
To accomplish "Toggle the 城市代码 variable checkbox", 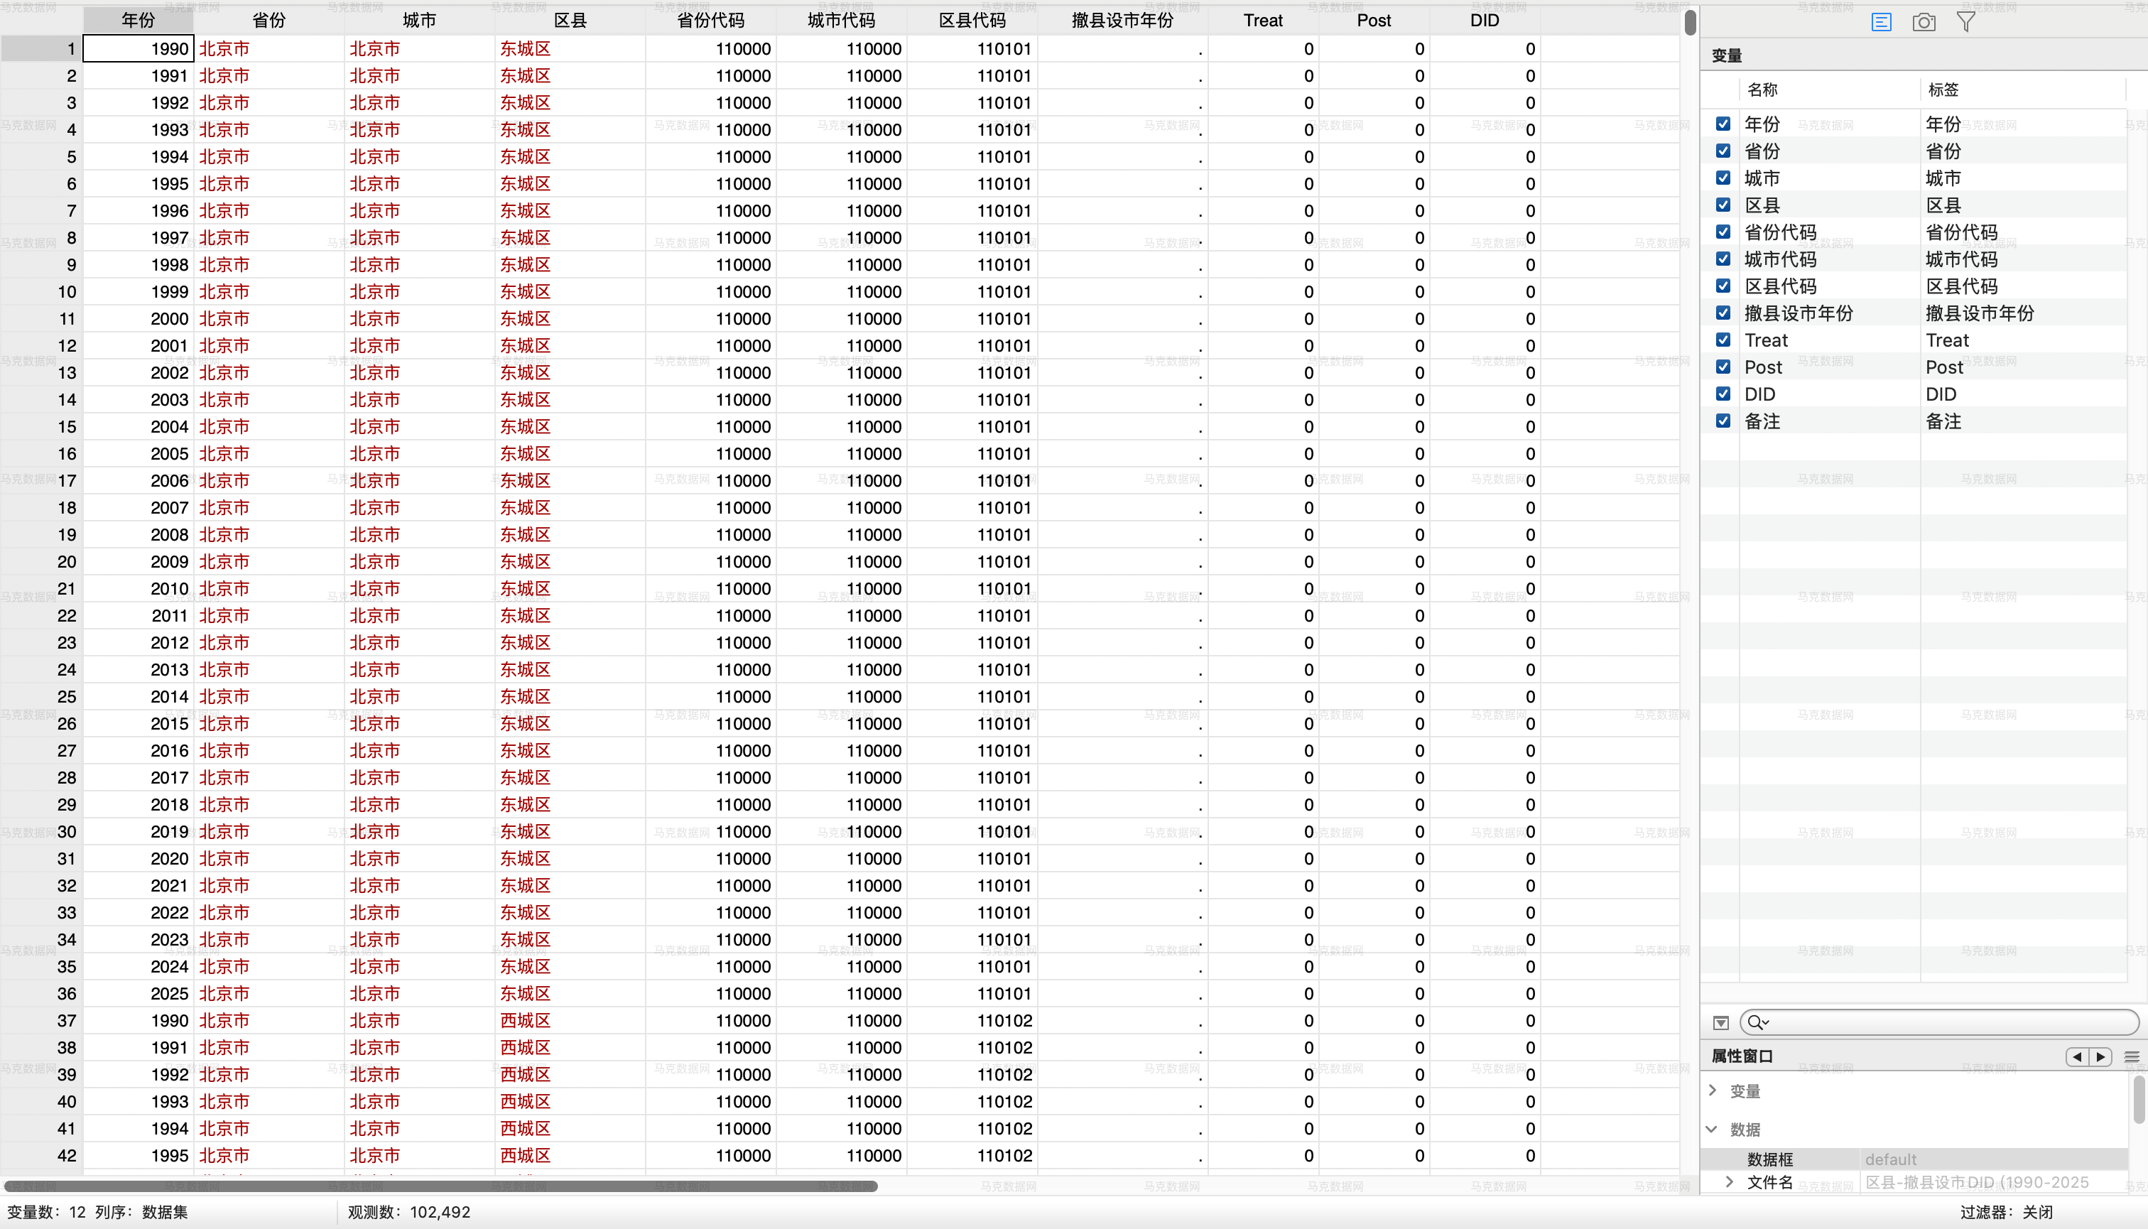I will (1723, 259).
